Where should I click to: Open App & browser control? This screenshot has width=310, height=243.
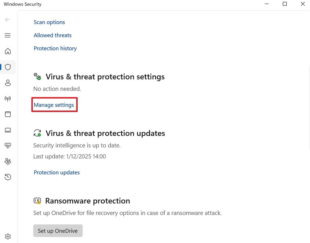tap(8, 114)
